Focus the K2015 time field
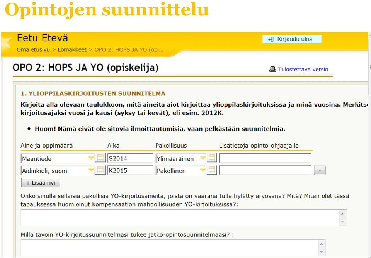 pos(130,170)
